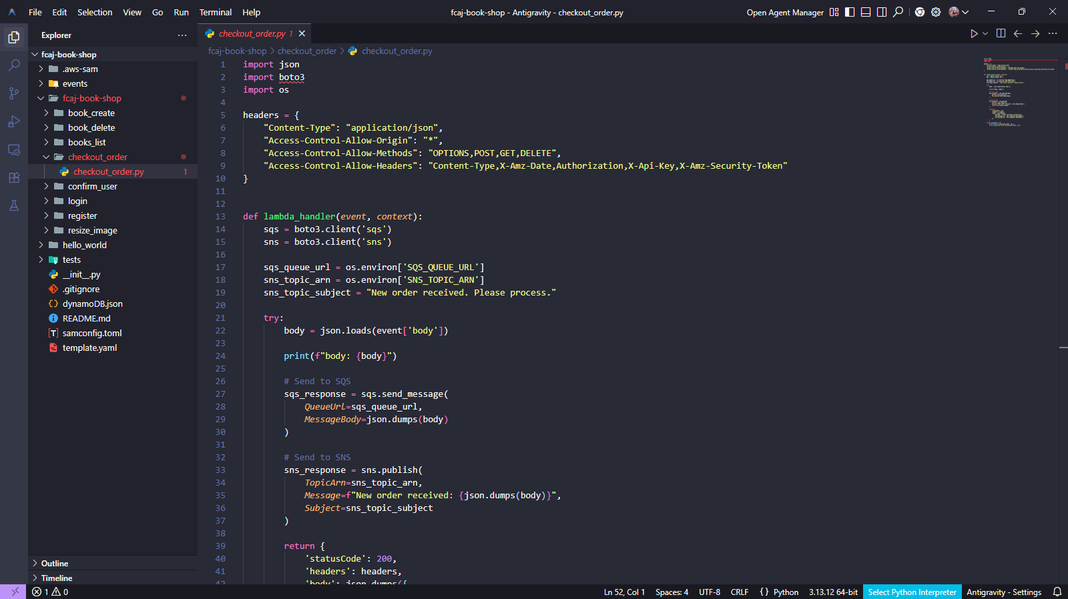This screenshot has height=599, width=1068.
Task: Click the curly braces icon beside Python
Action: (764, 592)
